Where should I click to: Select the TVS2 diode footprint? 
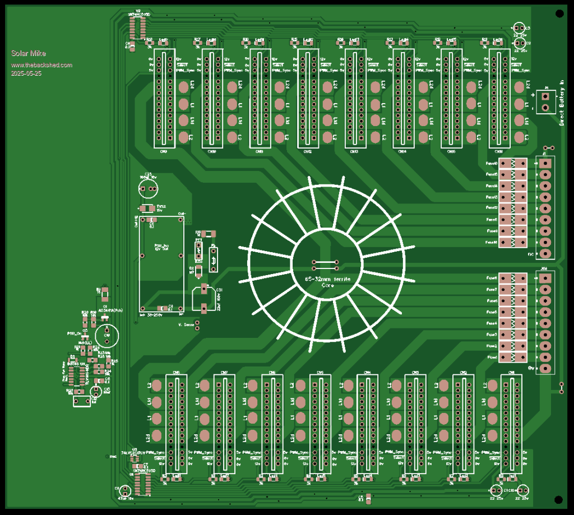coord(147,209)
